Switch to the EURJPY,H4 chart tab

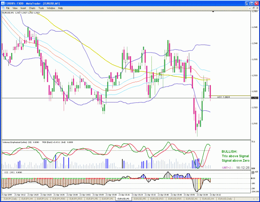tap(27, 199)
